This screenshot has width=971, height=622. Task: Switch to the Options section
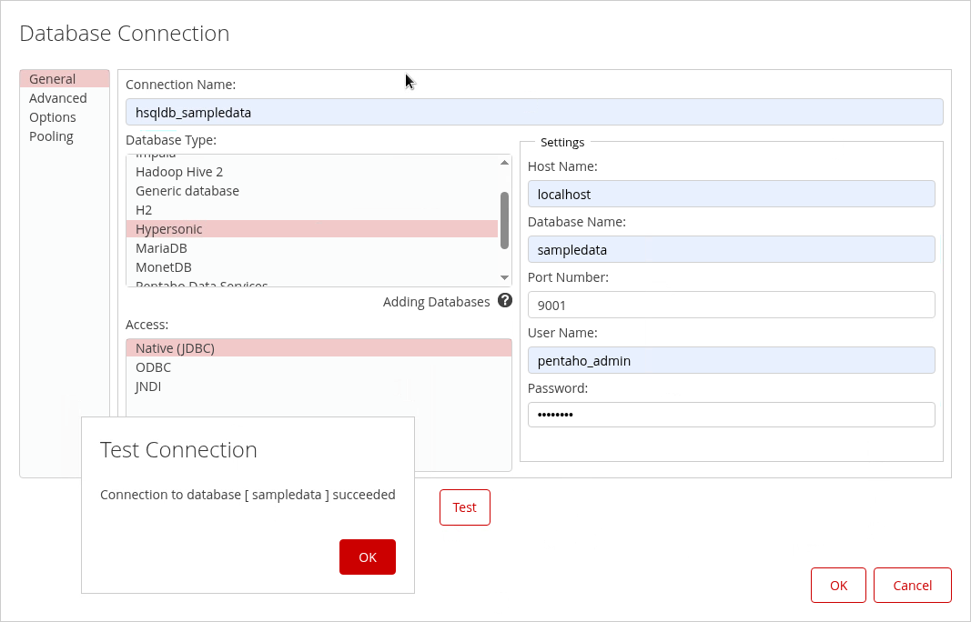53,117
